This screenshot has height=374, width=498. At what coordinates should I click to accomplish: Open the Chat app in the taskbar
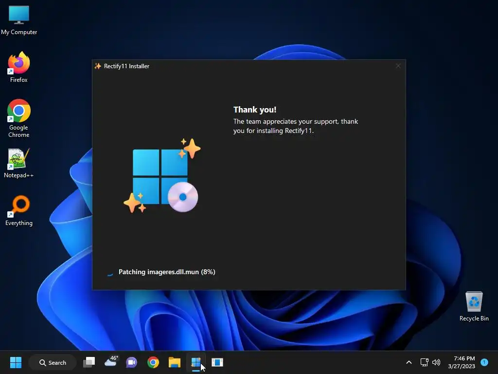[x=131, y=362]
